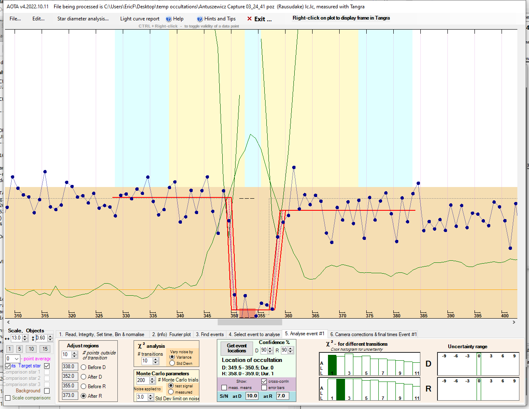Open Star diameter analysis... menu
This screenshot has height=409, width=529.
click(x=83, y=19)
